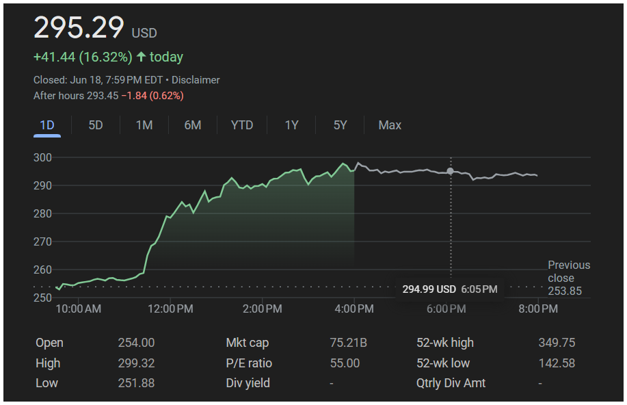Click the after hours change −1.84 (0.62%)
The image size is (627, 405).
[x=152, y=96]
